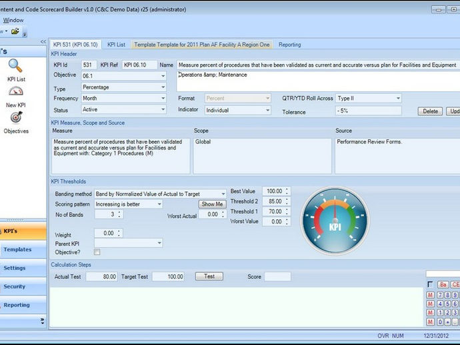The image size is (460, 345).
Task: Open Settings section in sidebar
Action: click(23, 268)
